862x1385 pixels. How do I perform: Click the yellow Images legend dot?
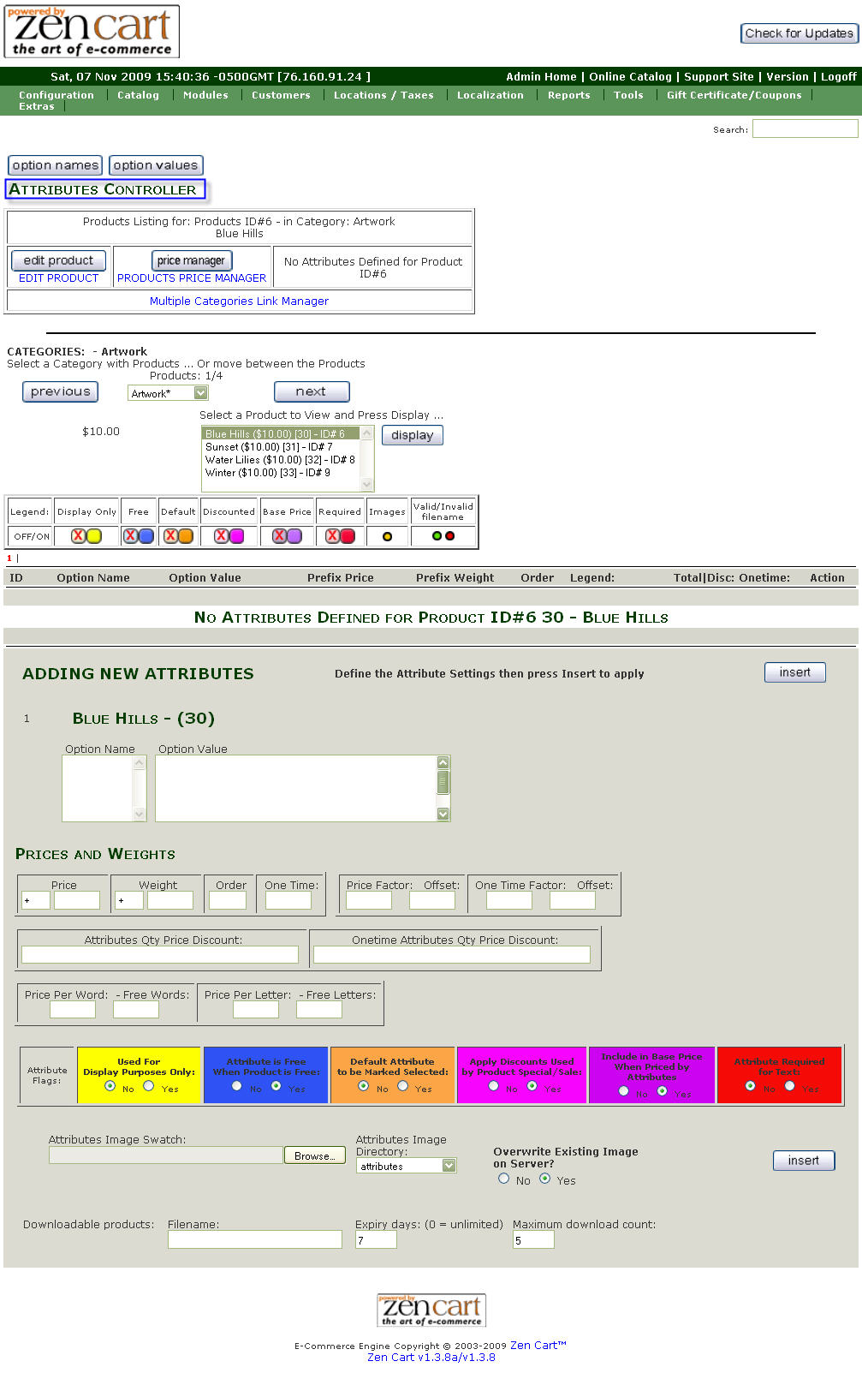tap(387, 537)
